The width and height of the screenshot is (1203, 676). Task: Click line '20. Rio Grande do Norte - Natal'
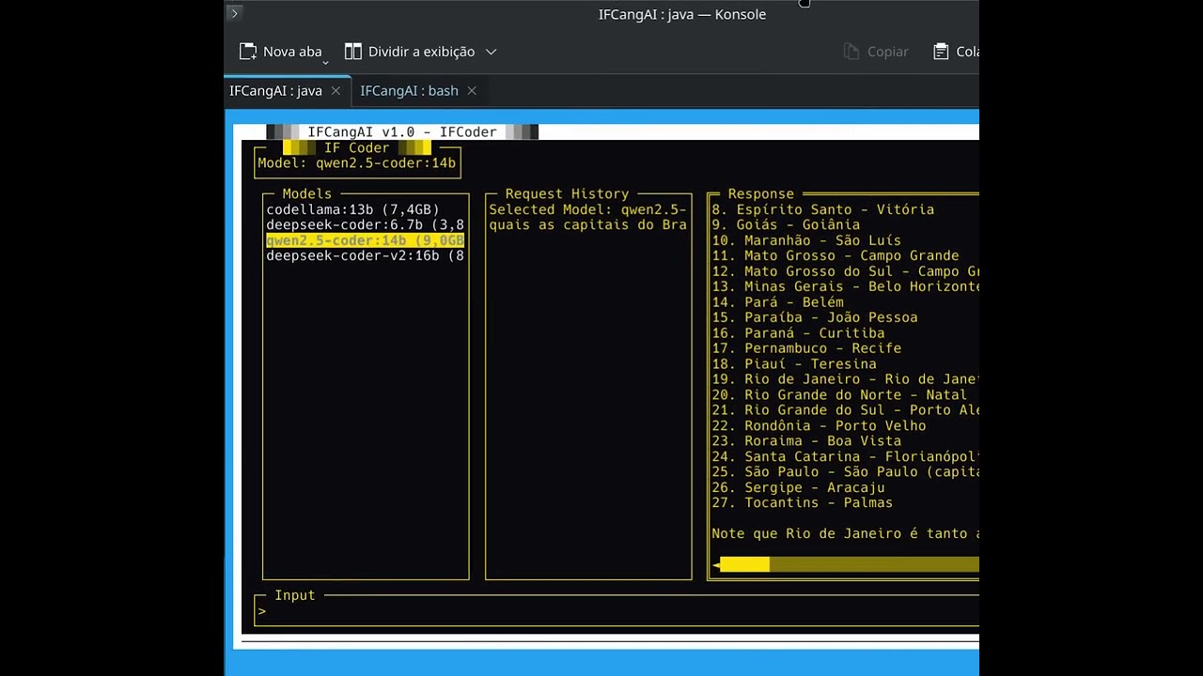pyautogui.click(x=839, y=395)
